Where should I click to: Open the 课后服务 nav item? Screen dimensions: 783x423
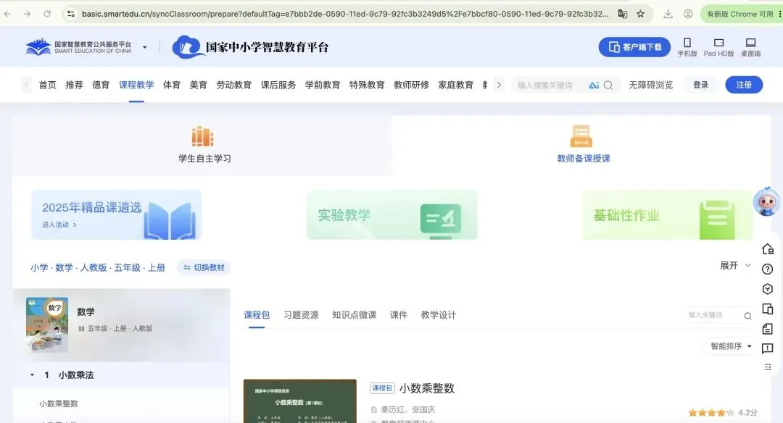278,85
